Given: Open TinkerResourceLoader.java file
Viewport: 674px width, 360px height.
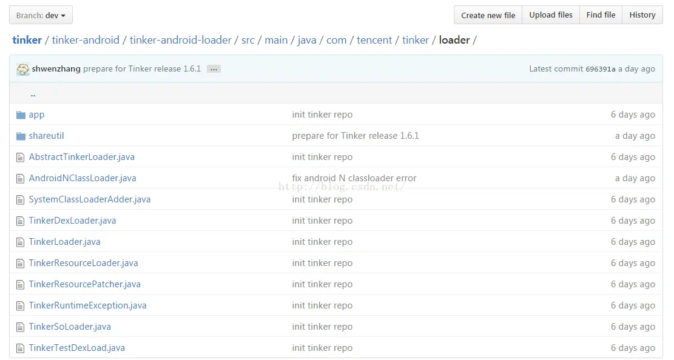Looking at the screenshot, I should (x=83, y=263).
